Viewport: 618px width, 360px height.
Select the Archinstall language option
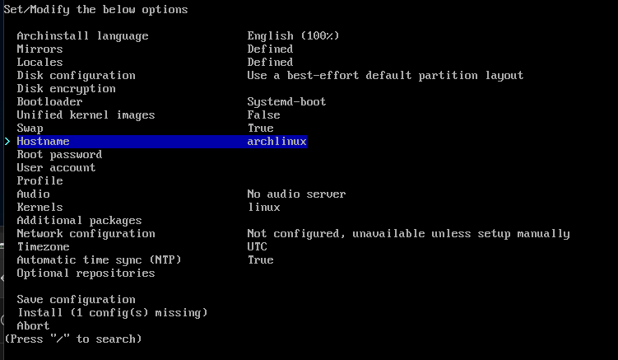pyautogui.click(x=82, y=36)
